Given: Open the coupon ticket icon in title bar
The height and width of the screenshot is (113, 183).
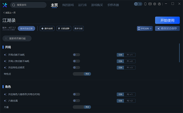Looking at the screenshot, I should (x=150, y=4).
